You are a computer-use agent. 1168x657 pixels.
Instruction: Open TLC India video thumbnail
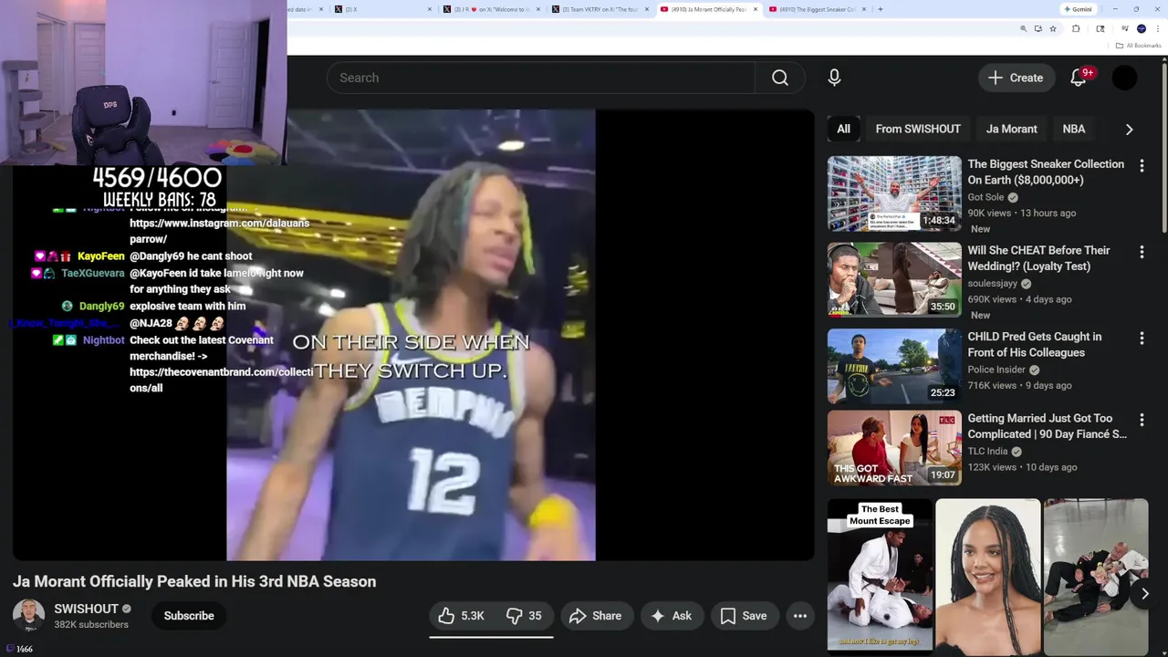(x=894, y=447)
